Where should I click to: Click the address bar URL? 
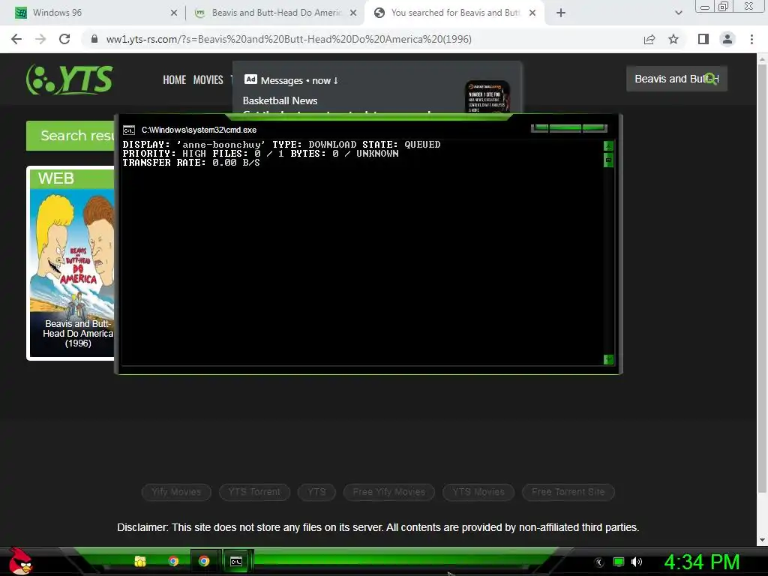(x=289, y=39)
